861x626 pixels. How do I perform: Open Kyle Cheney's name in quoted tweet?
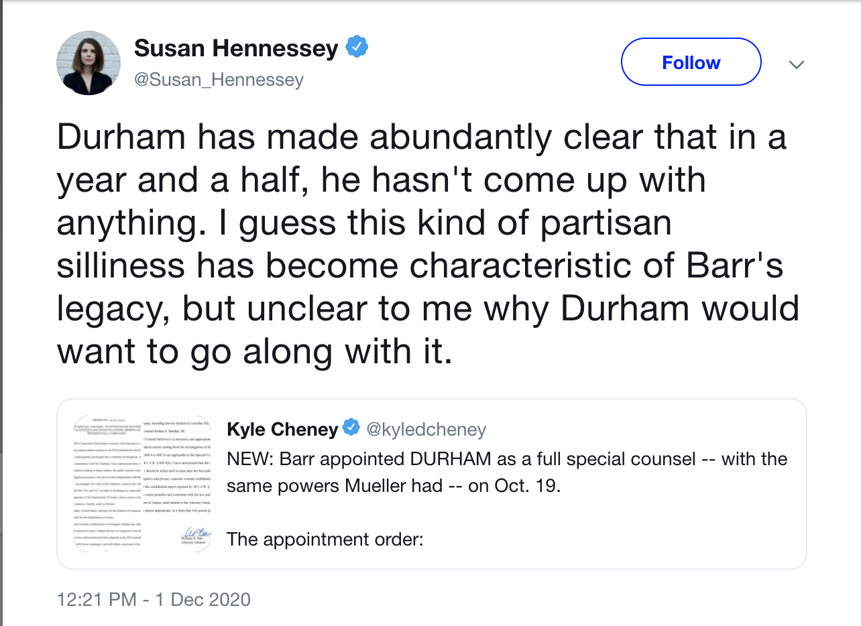pos(282,428)
